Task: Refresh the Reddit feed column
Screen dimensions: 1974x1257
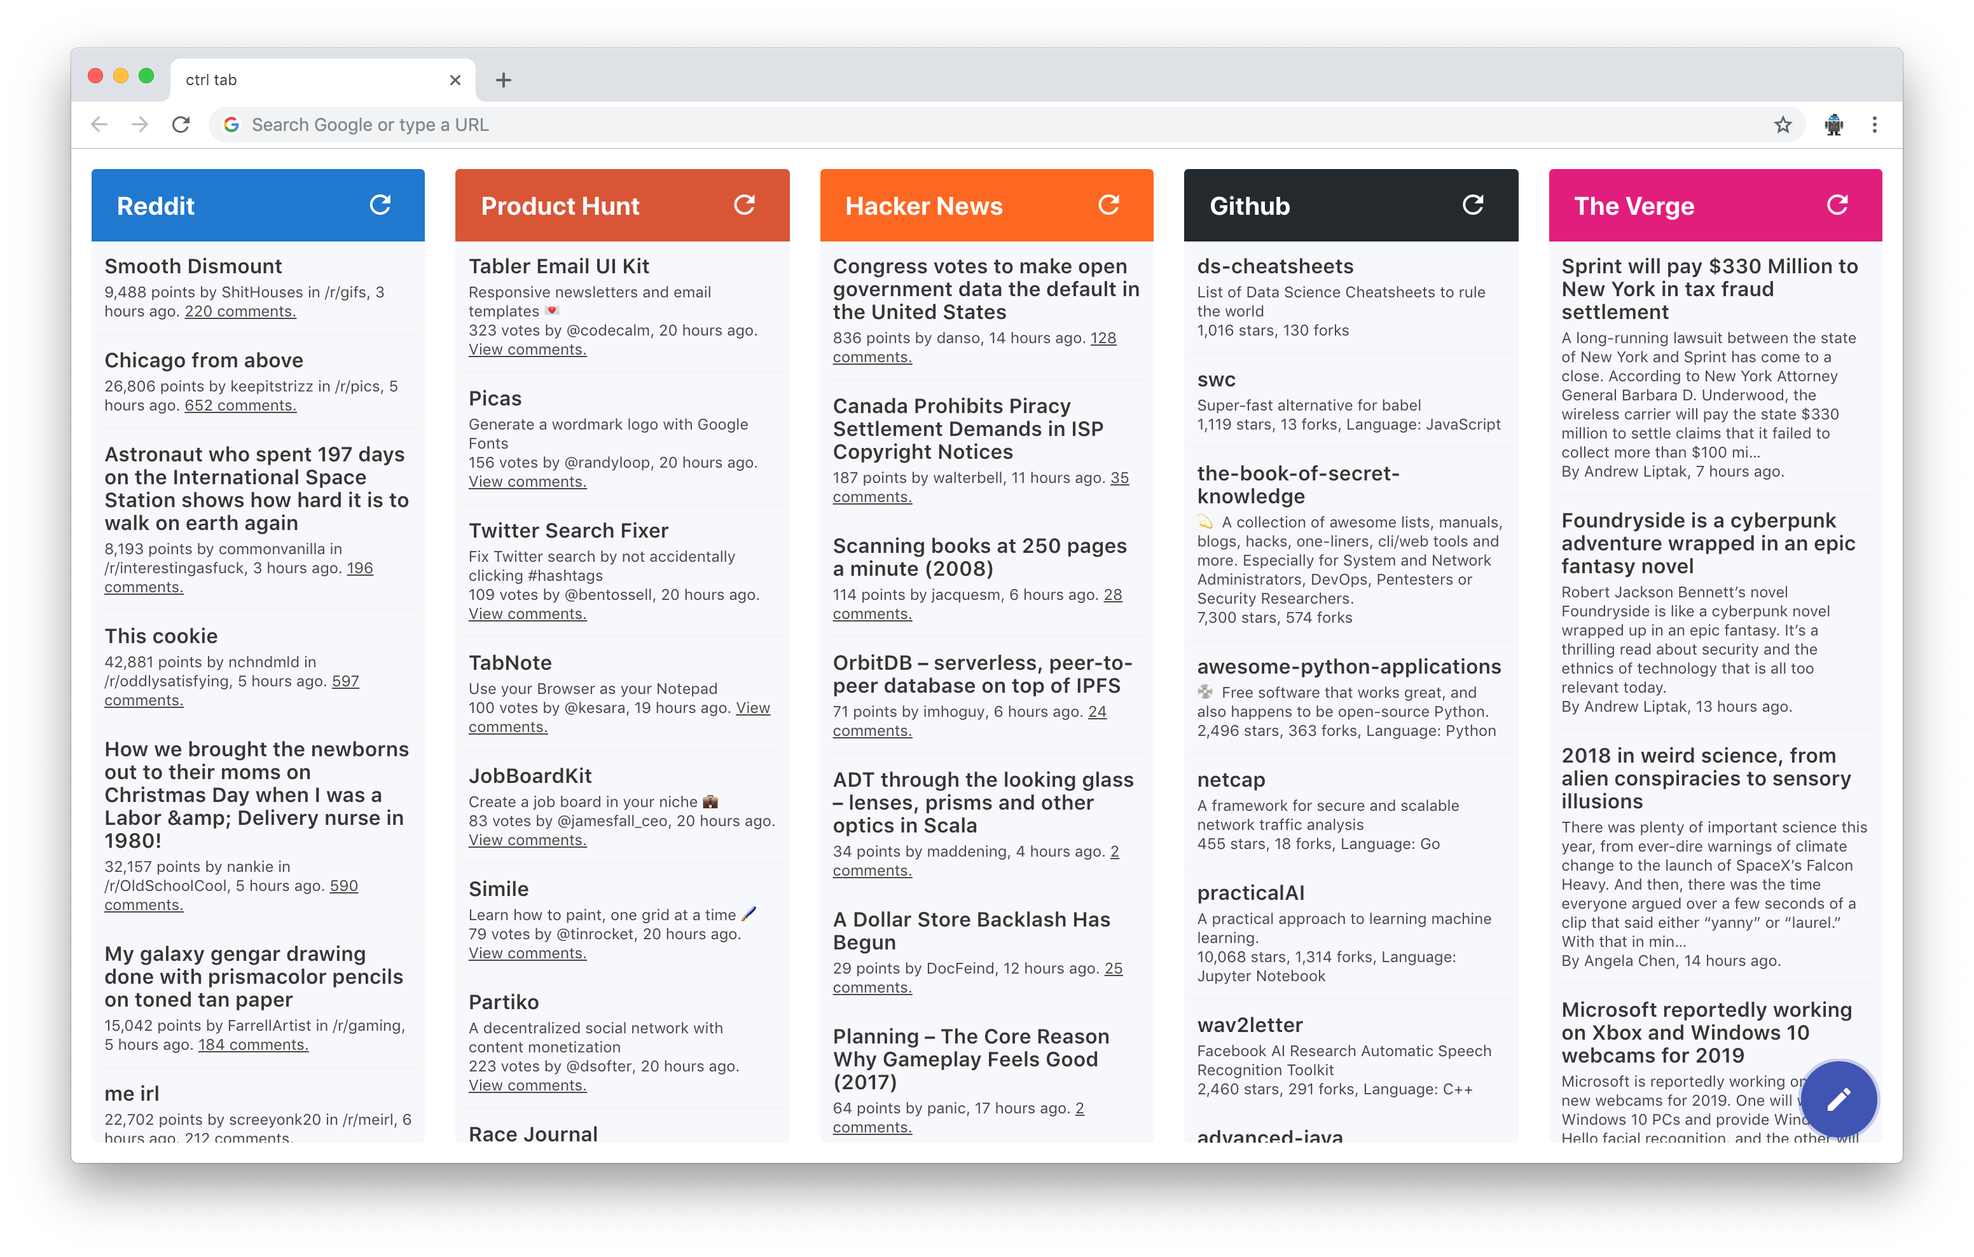Action: tap(380, 205)
